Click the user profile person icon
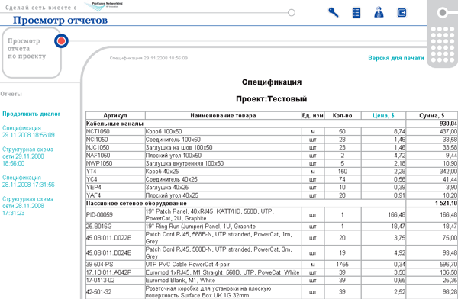This screenshot has height=299, width=458. point(379,12)
